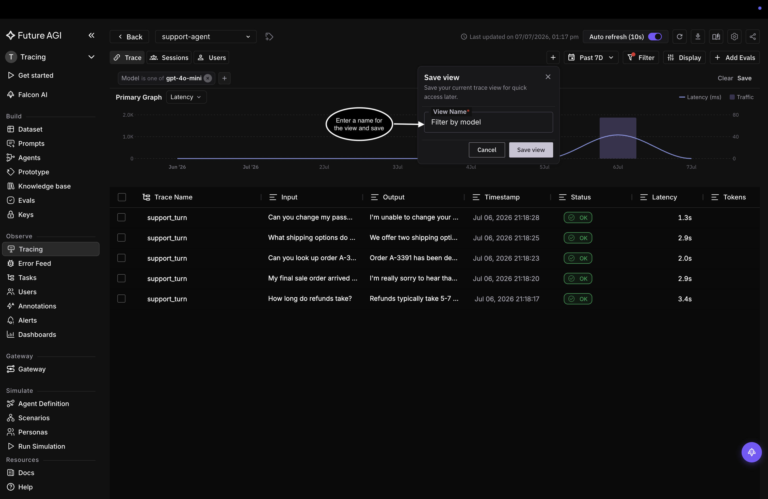Check the 'What shipping options do' trace row
Viewport: 768px width, 499px height.
(121, 238)
